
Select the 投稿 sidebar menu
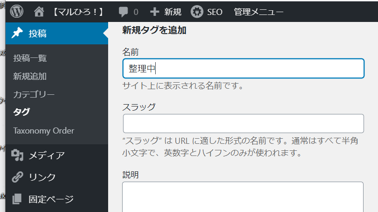(x=57, y=33)
